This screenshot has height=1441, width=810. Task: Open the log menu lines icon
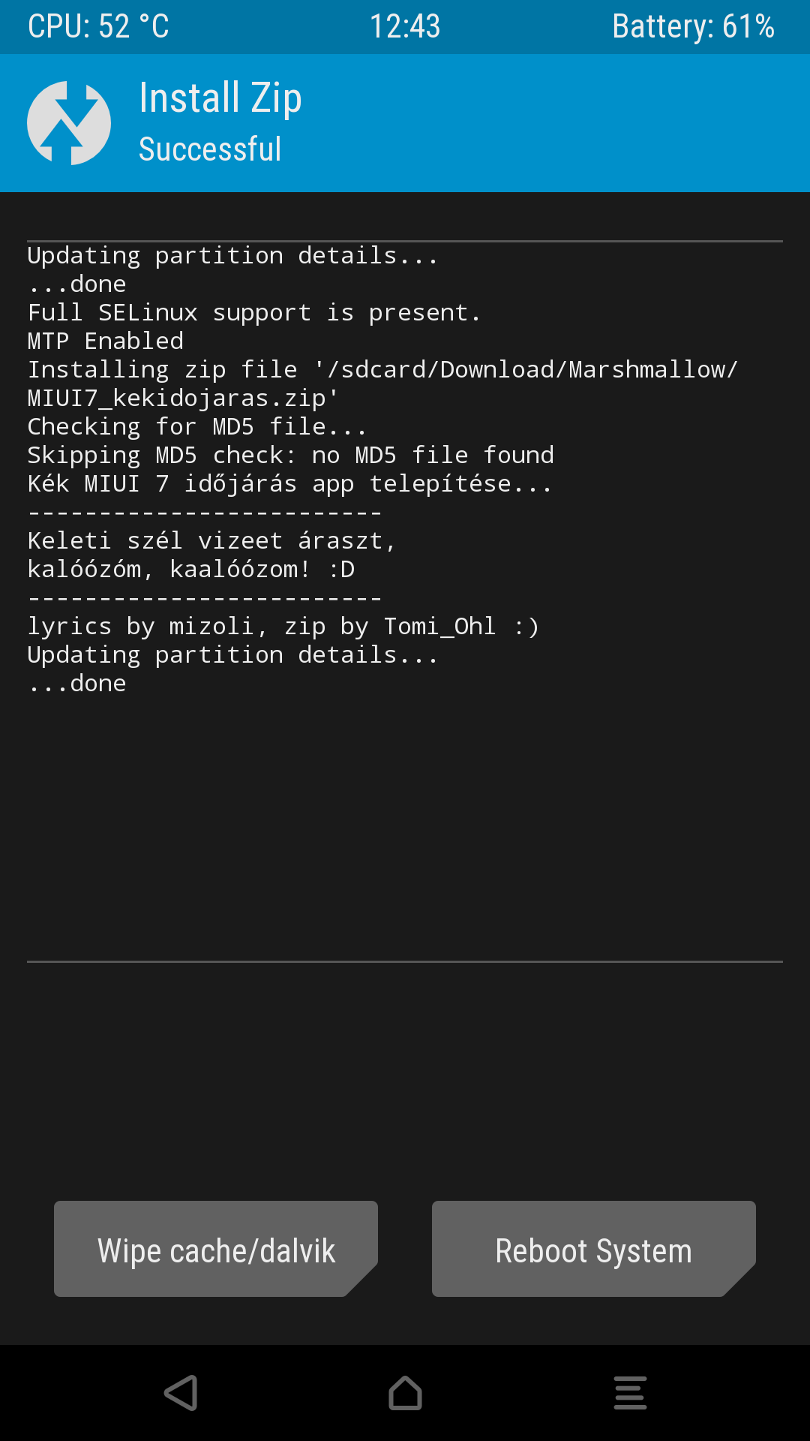(630, 1393)
